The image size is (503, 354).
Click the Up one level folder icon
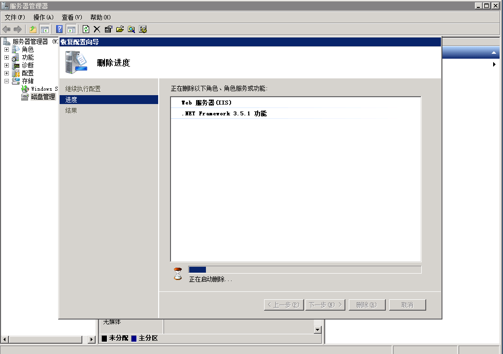click(33, 29)
